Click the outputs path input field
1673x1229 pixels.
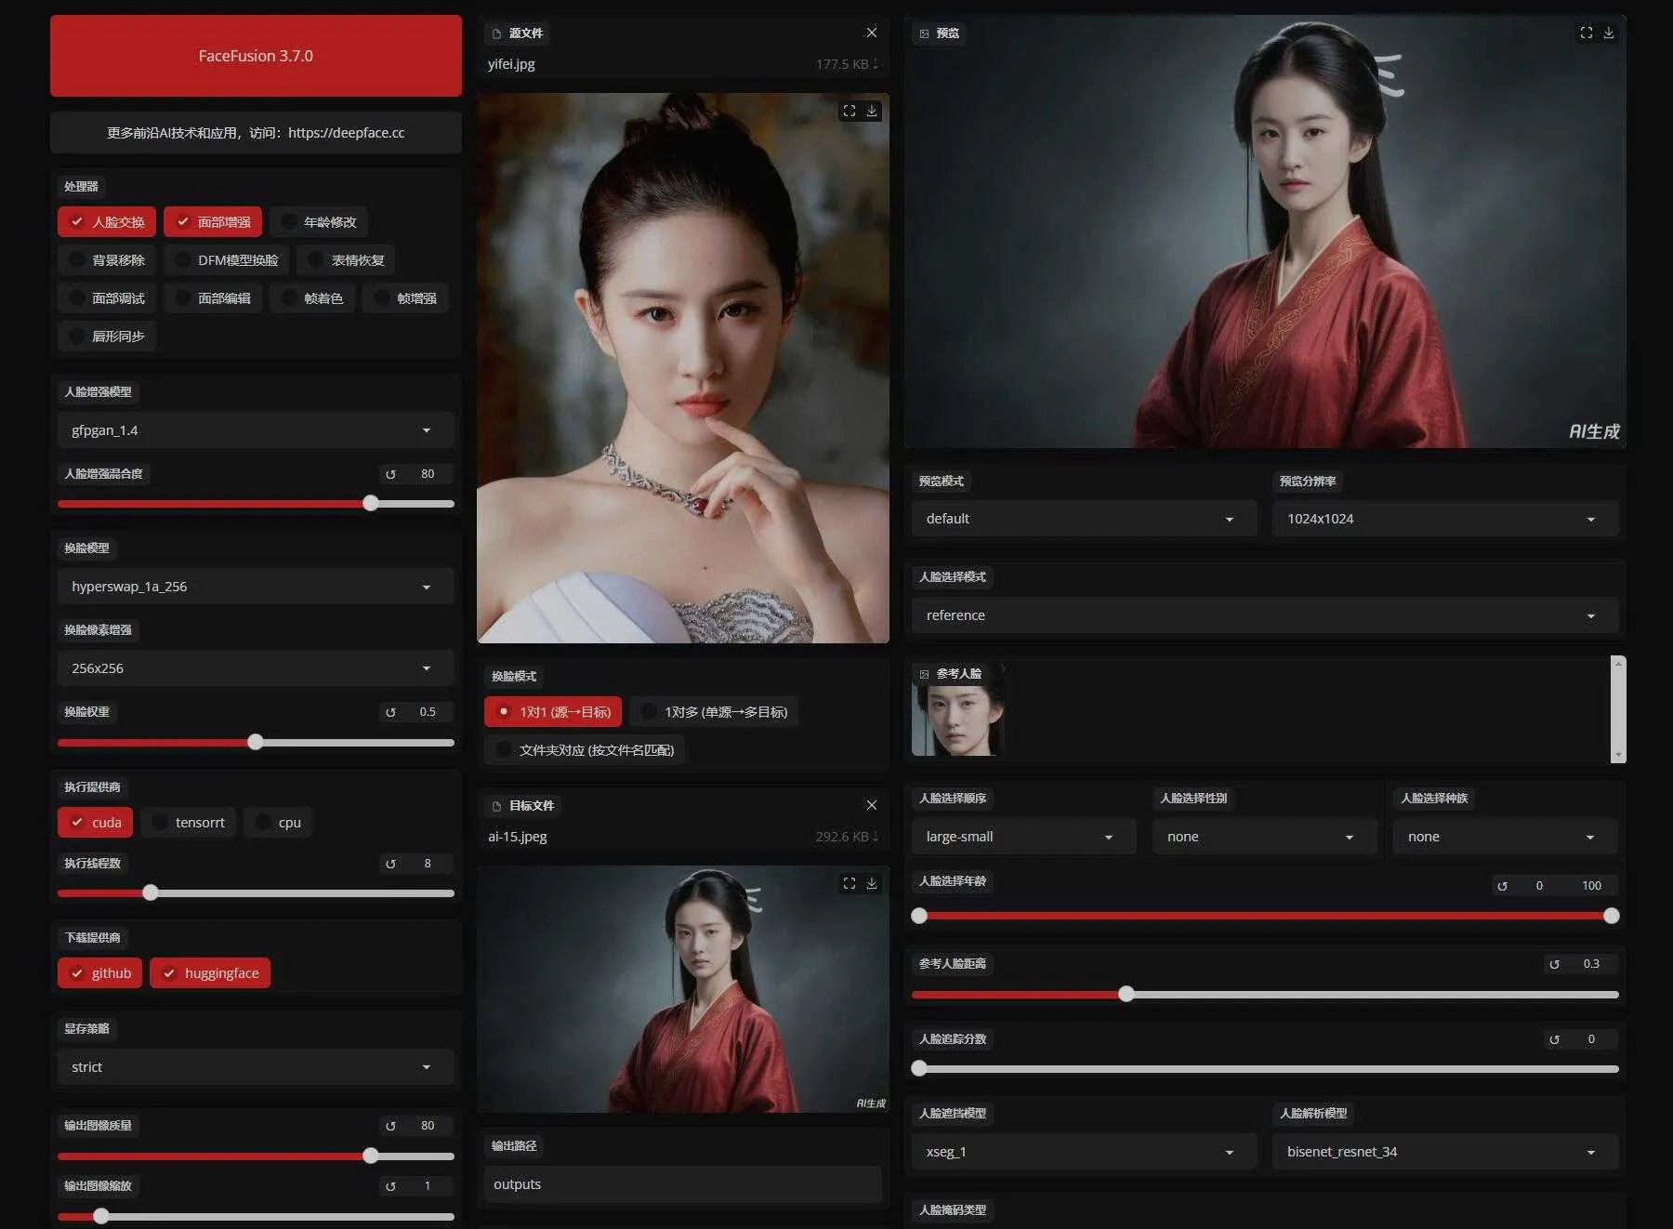[683, 1184]
